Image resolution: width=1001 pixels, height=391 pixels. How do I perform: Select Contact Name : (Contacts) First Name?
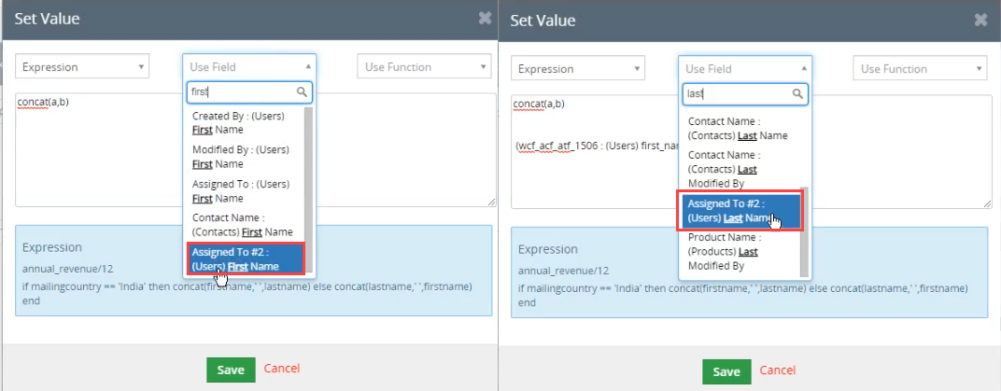pos(245,225)
